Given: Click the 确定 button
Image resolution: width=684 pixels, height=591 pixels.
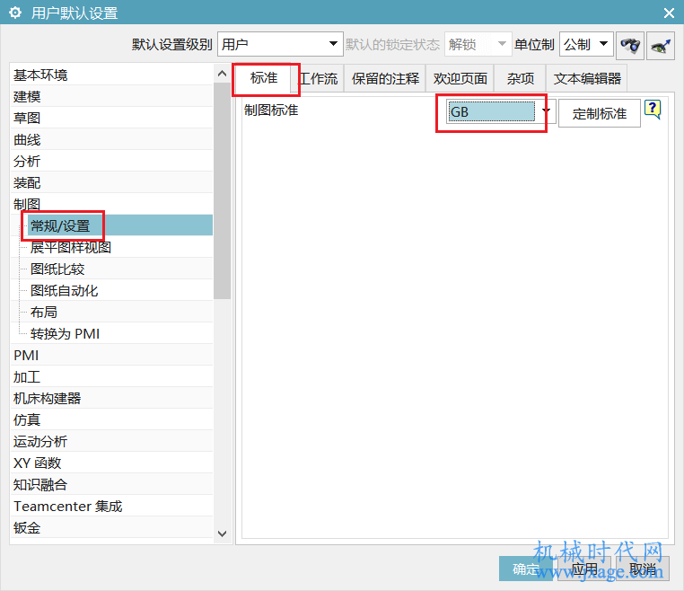Looking at the screenshot, I should (525, 569).
